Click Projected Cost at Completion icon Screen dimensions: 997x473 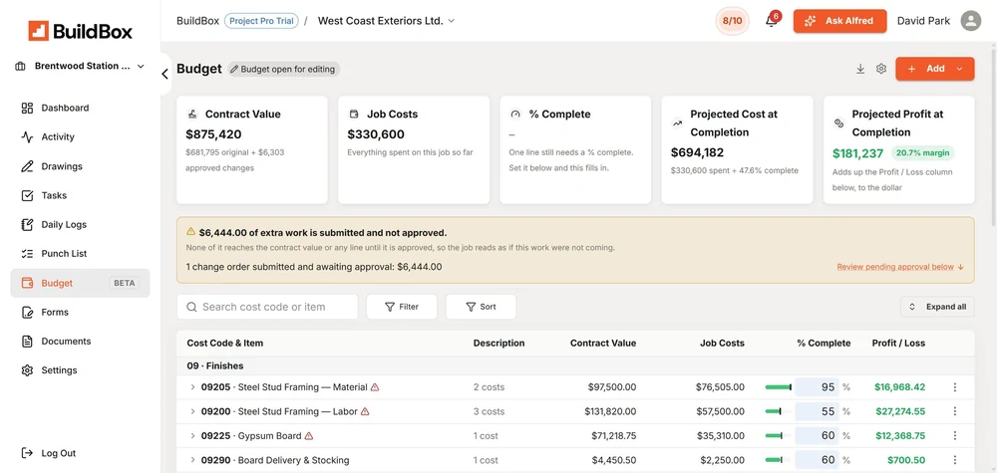(678, 123)
